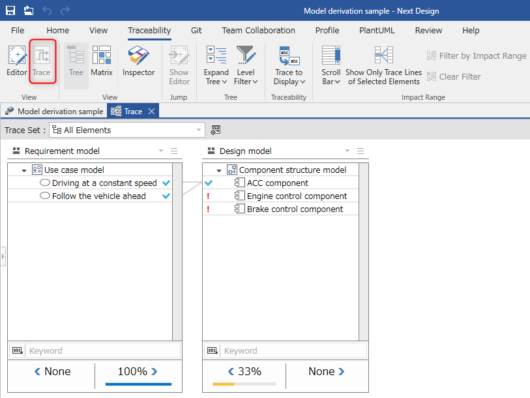Collapse the Component structure model node
Viewport: 530px width, 398px height.
219,170
